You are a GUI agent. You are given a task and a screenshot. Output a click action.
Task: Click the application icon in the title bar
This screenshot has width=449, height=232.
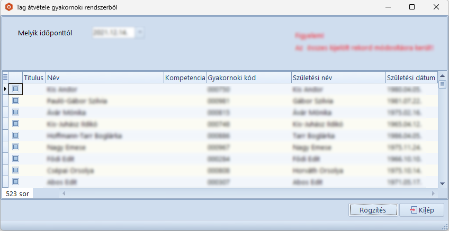(8, 7)
